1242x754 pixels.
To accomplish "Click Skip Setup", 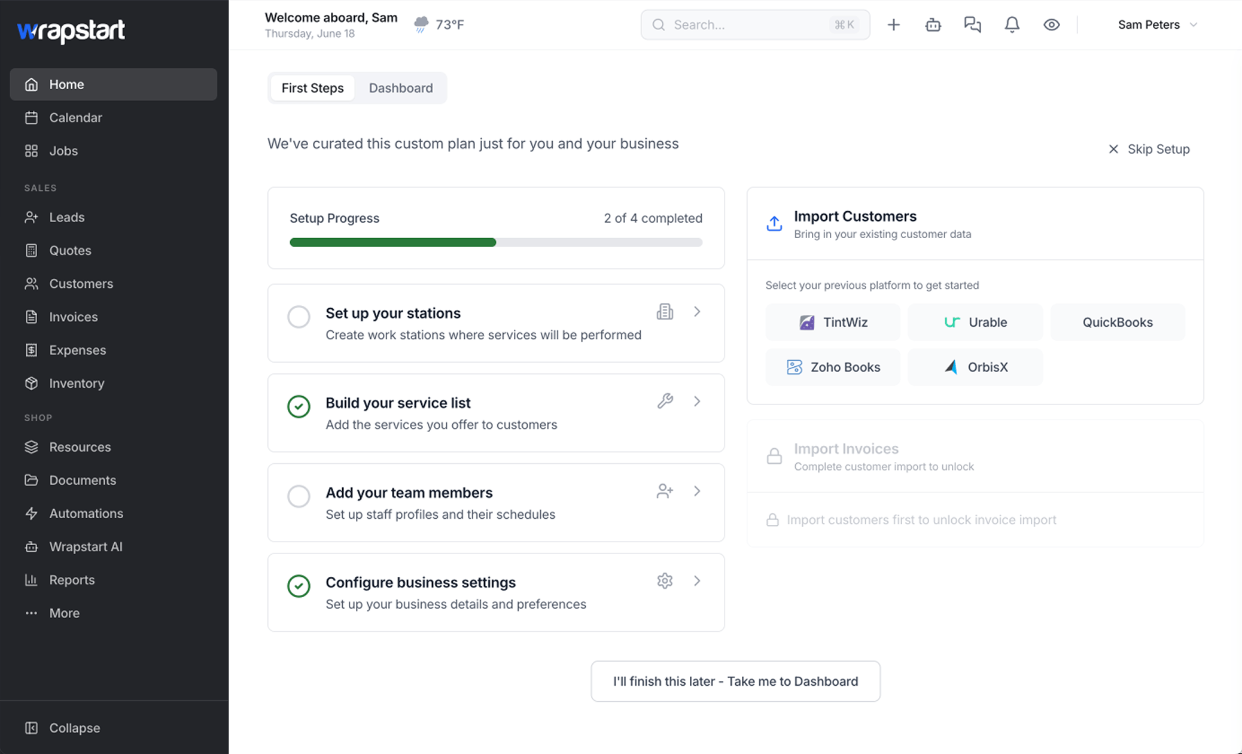I will tap(1149, 149).
